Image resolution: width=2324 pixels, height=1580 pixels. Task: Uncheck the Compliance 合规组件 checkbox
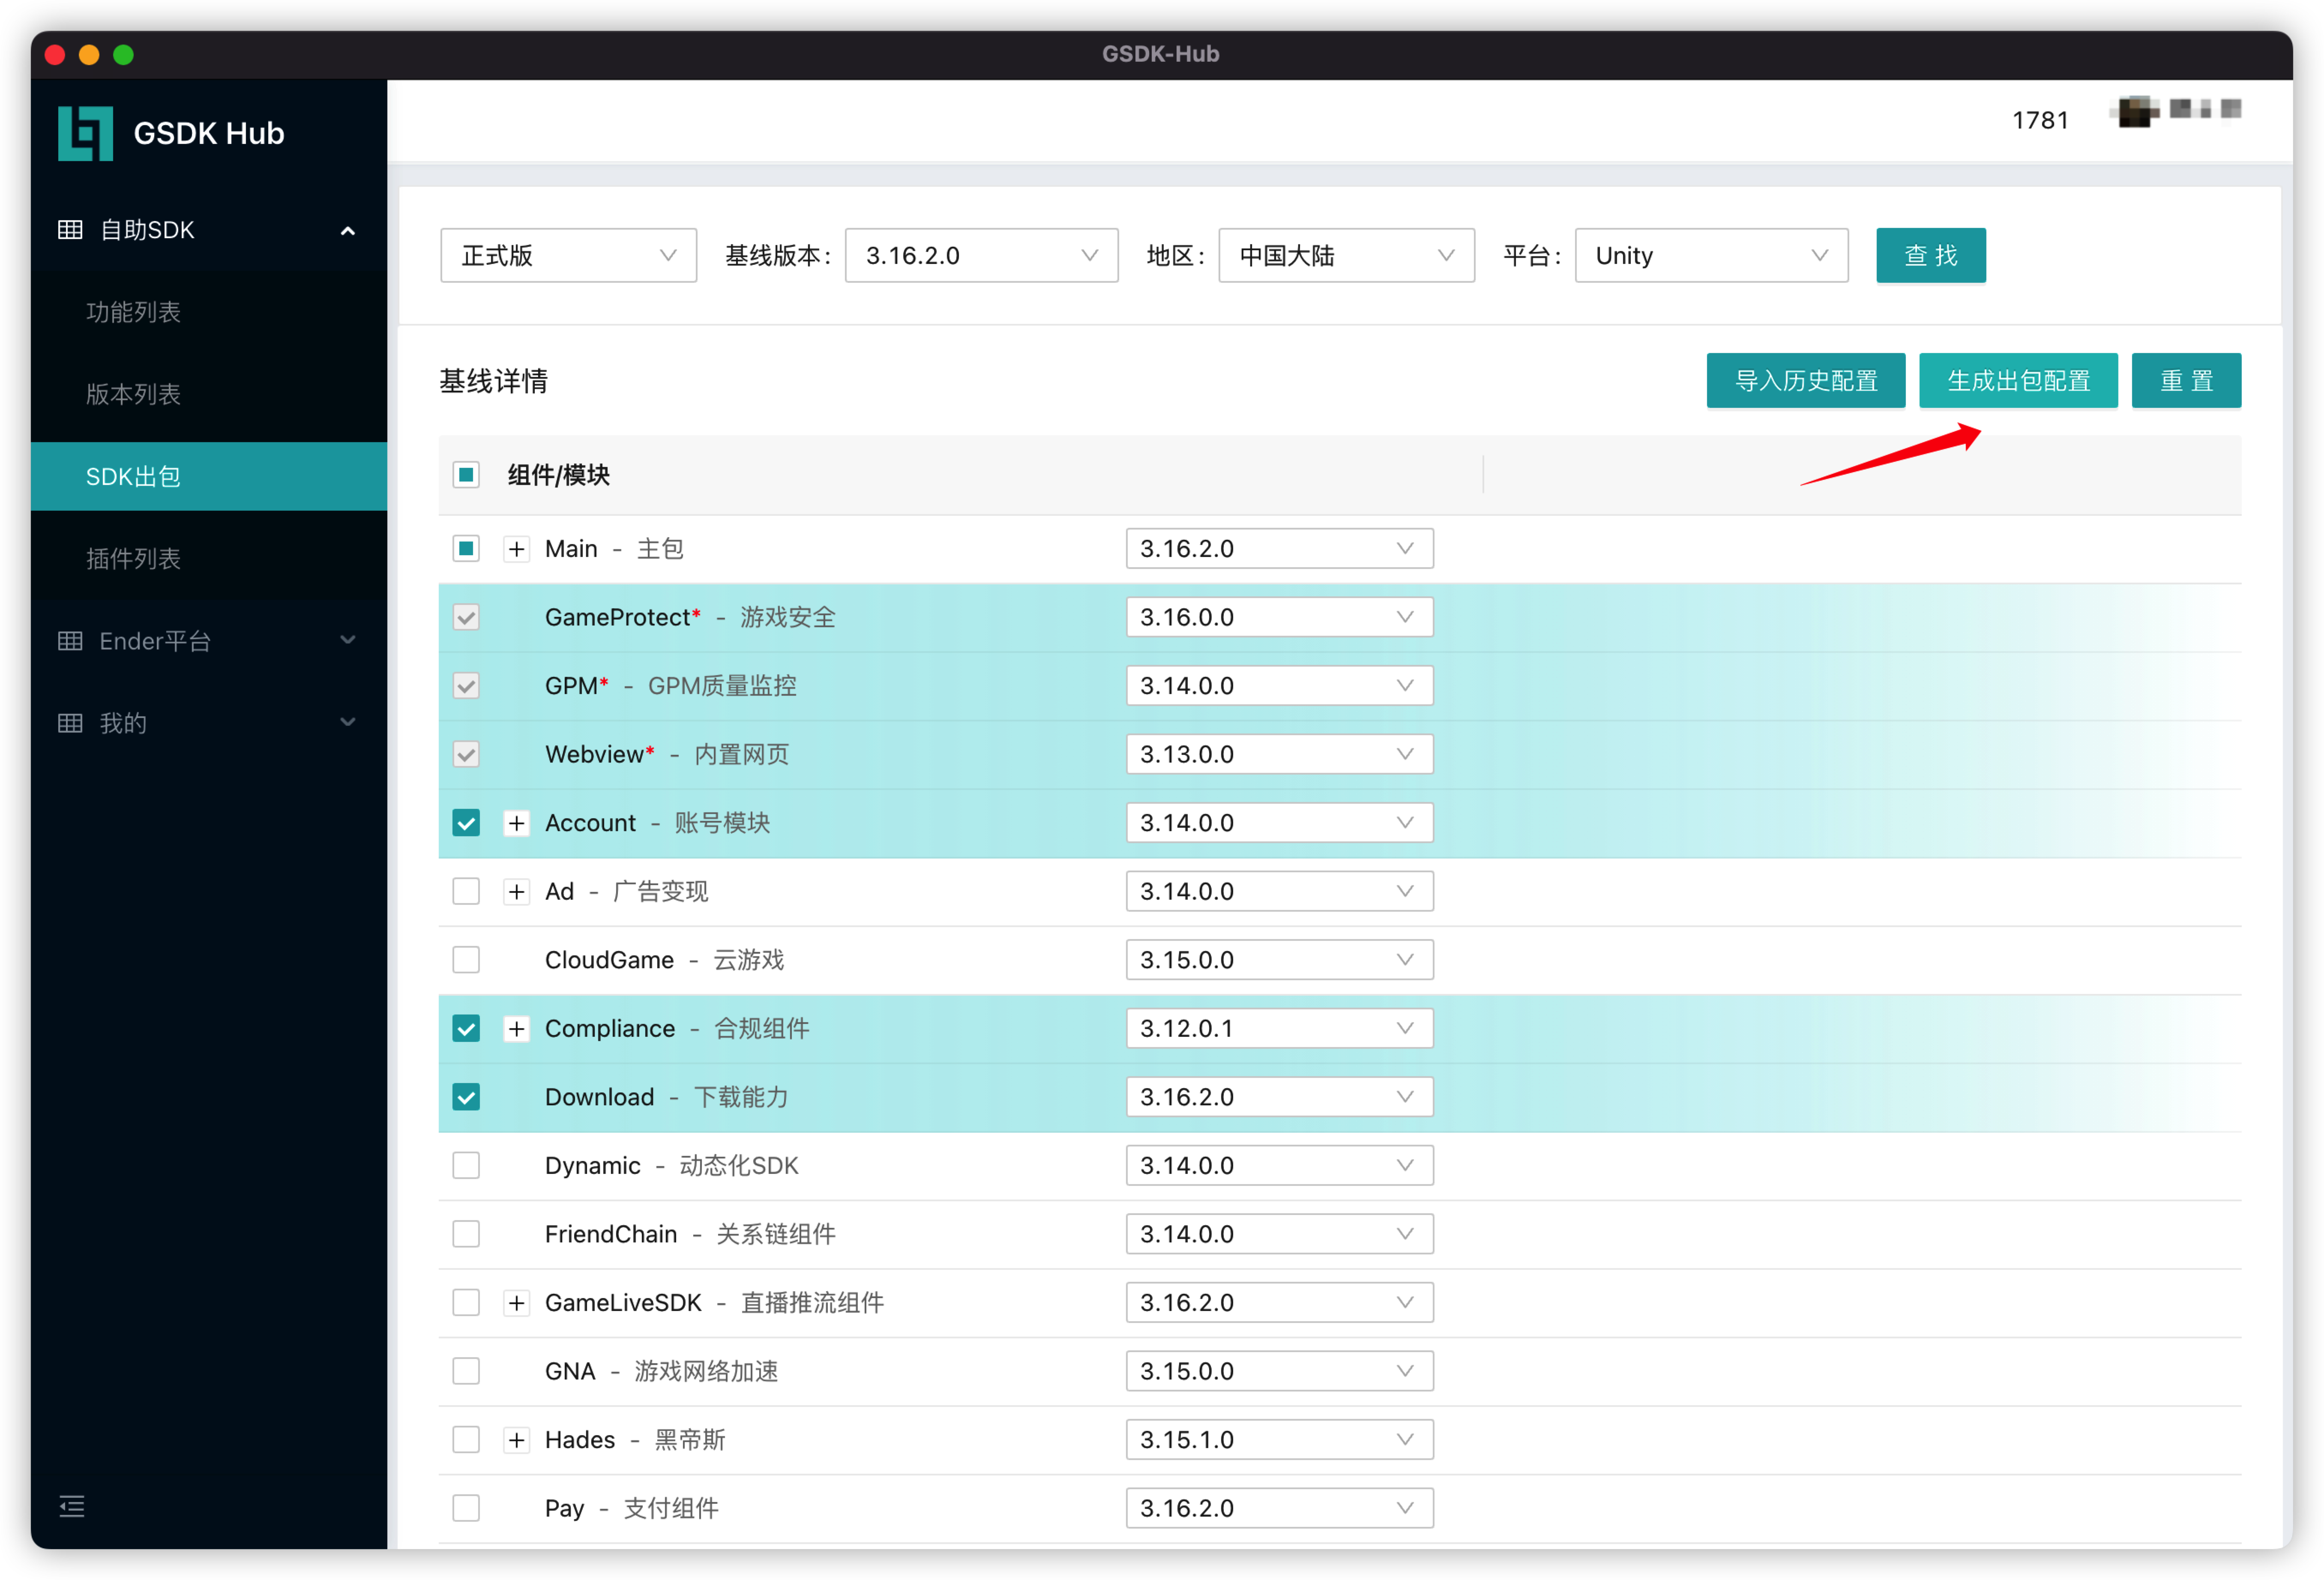pos(466,1029)
